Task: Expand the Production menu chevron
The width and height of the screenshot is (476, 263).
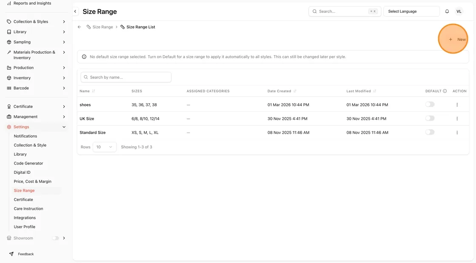Action: [x=64, y=68]
